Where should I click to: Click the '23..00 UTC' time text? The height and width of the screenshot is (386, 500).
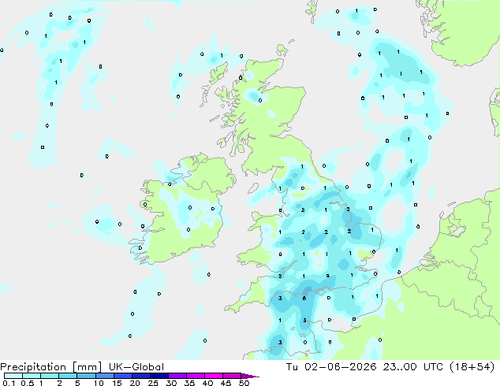413,367
